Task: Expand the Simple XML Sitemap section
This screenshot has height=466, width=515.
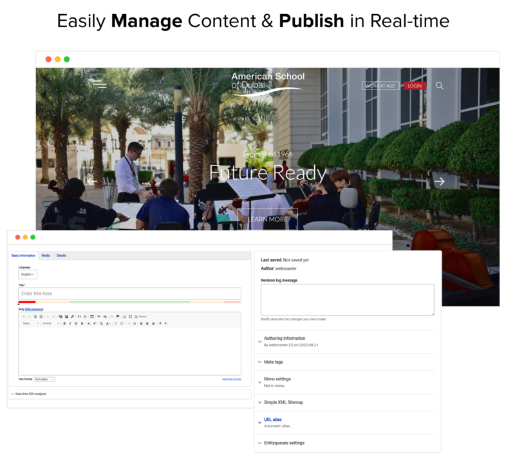Action: (x=281, y=402)
